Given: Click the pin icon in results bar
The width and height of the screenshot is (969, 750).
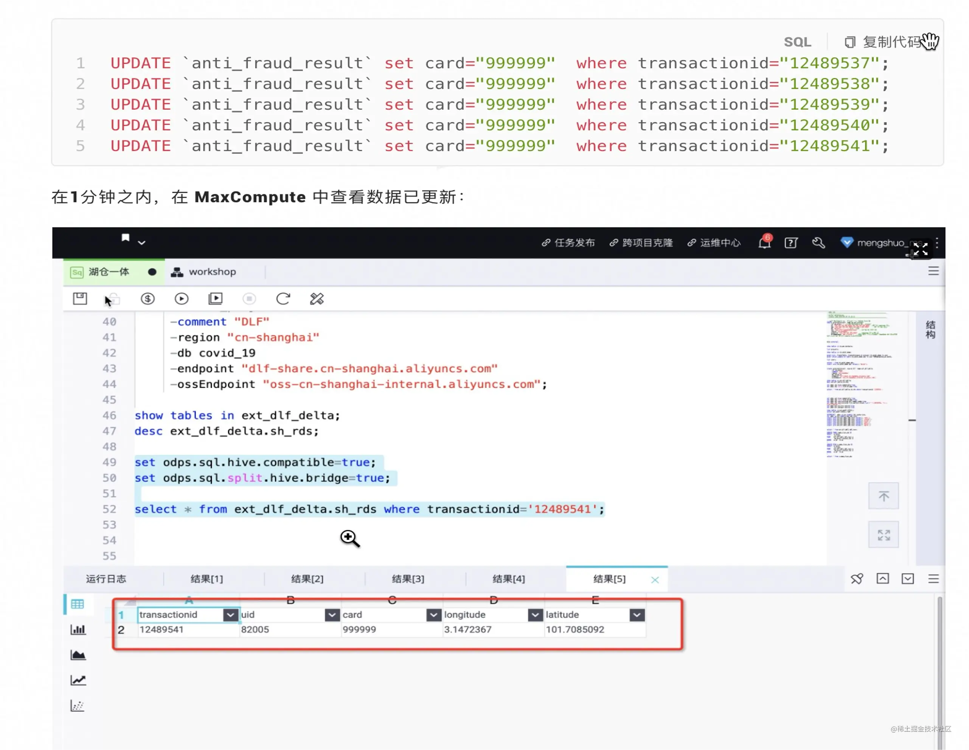Looking at the screenshot, I should coord(857,579).
